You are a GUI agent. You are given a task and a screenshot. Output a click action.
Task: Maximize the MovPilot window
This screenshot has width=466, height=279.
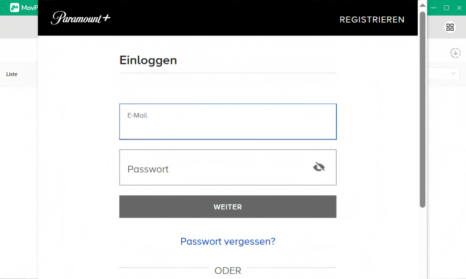(x=446, y=8)
